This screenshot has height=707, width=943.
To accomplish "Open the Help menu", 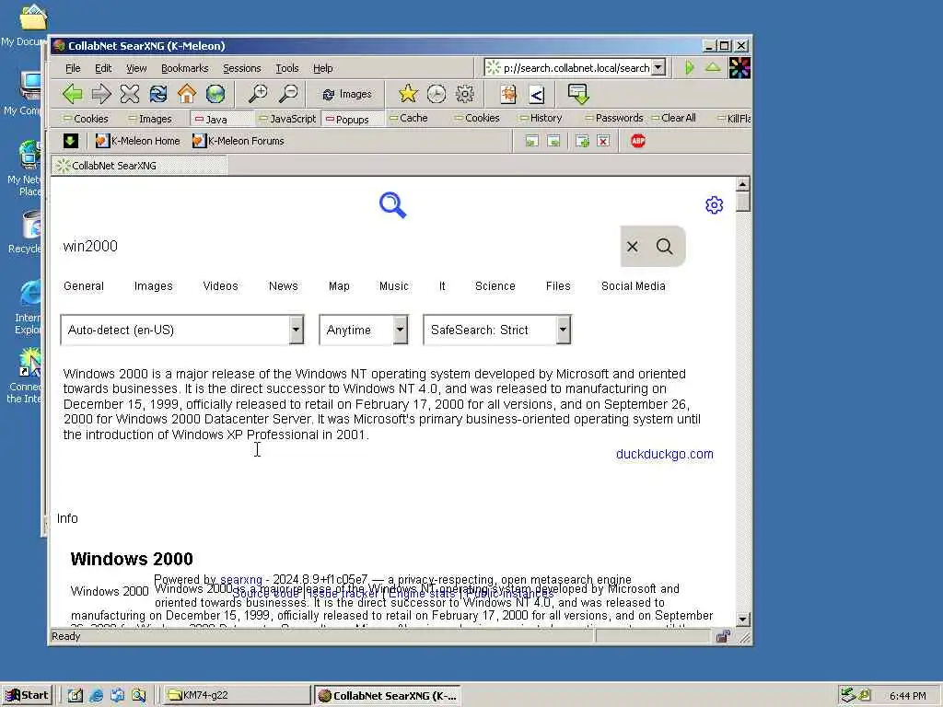I will click(x=323, y=68).
